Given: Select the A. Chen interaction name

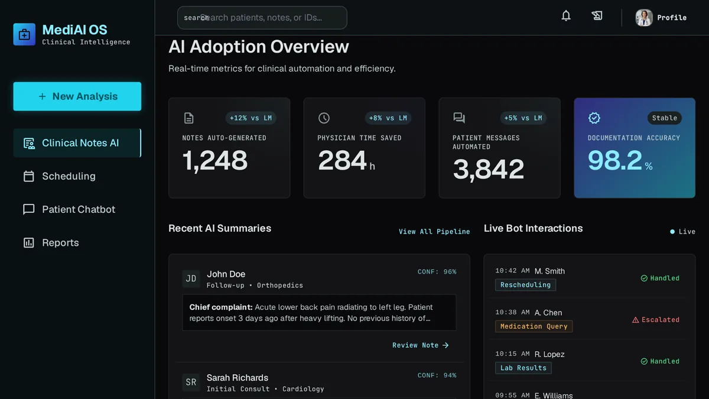Looking at the screenshot, I should tap(548, 313).
